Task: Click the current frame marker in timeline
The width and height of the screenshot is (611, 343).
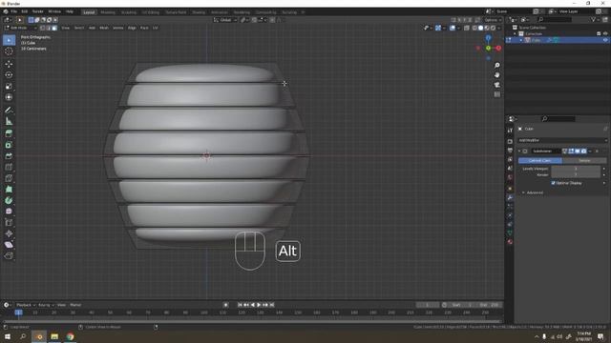Action: point(18,313)
